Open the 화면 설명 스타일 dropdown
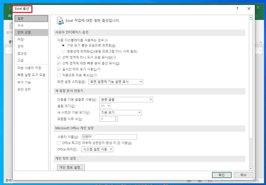 pyautogui.click(x=116, y=82)
